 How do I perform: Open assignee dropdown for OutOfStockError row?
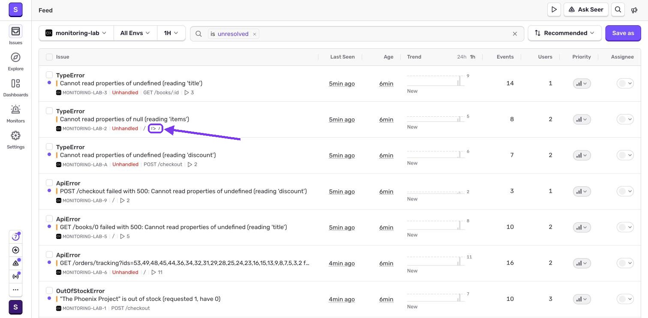(x=625, y=299)
